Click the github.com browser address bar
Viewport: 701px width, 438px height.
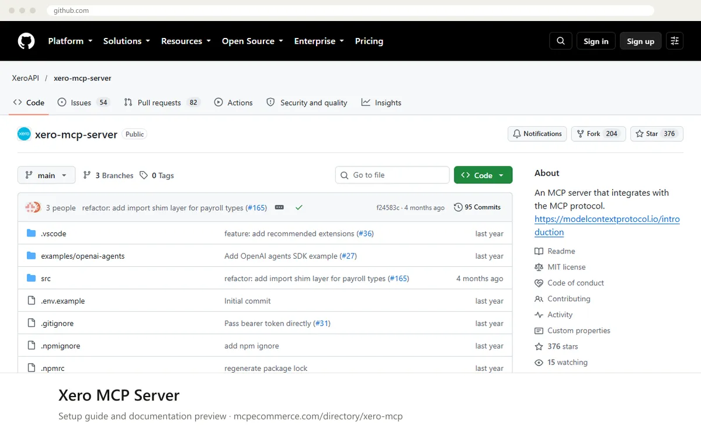[x=350, y=11]
